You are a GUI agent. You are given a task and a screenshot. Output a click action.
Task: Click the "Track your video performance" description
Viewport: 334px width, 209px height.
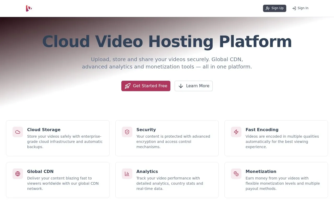coord(170,183)
